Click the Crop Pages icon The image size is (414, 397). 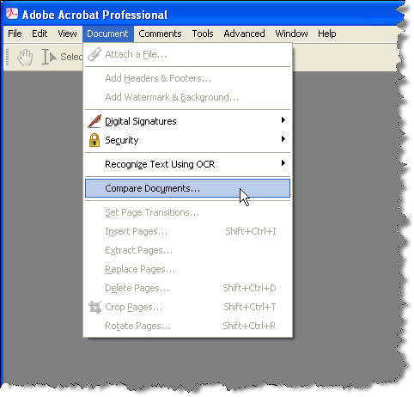click(94, 307)
